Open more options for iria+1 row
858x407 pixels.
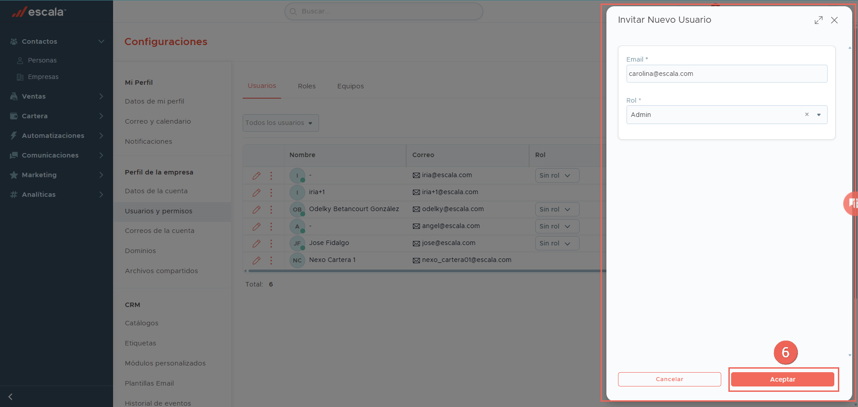pyautogui.click(x=271, y=193)
